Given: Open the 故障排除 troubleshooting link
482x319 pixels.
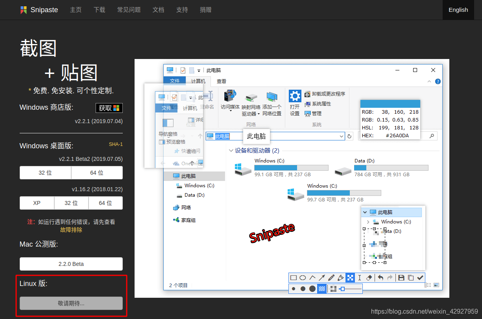Looking at the screenshot, I should [71, 230].
